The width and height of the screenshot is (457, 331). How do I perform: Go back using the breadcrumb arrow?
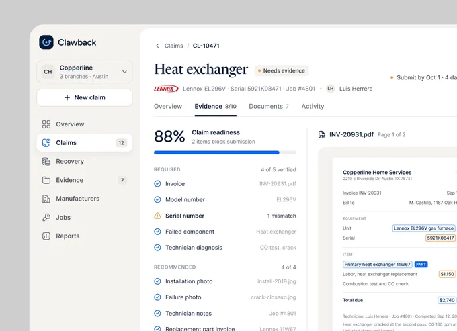point(157,46)
